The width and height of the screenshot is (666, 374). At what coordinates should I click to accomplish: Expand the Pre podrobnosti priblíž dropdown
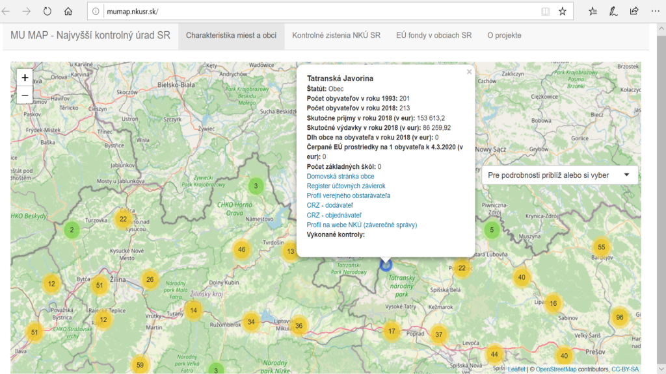click(x=559, y=175)
